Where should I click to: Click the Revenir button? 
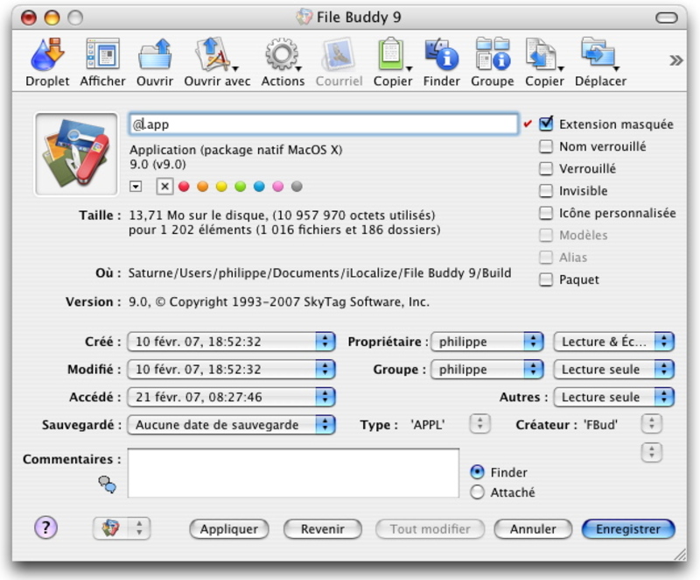coord(323,529)
